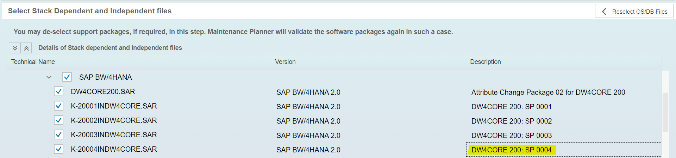Open Reselect OS/DB Files
The image size is (676, 158).
click(x=634, y=11)
